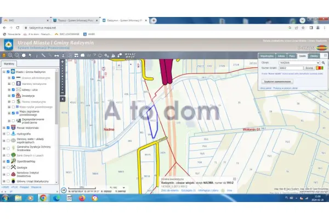Uncheck the Powiat Wołomiński checkbox
This screenshot has width=329, height=219.
tap(8, 128)
